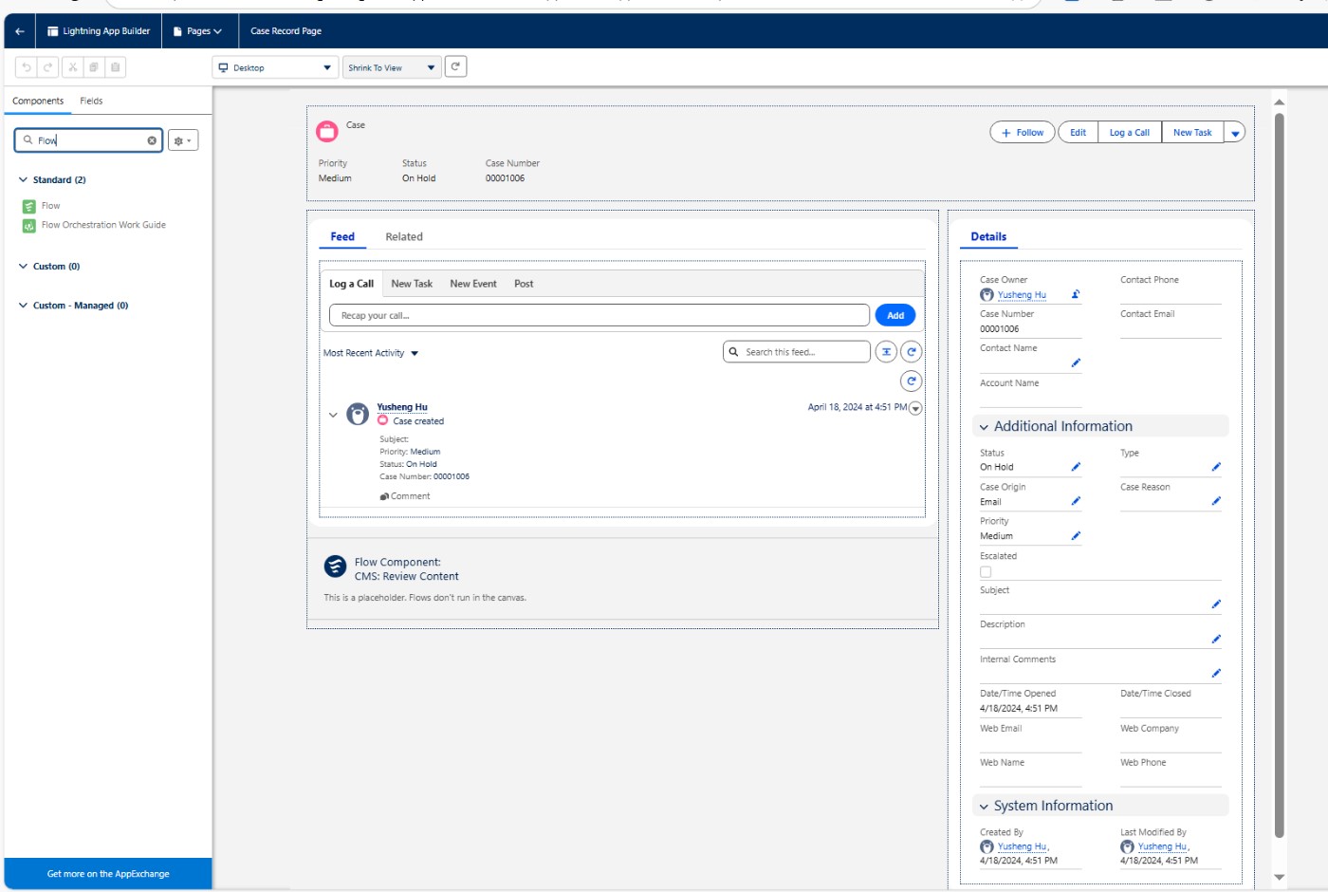Toggle the Escalated checkbox
The height and width of the screenshot is (892, 1328).
(986, 572)
